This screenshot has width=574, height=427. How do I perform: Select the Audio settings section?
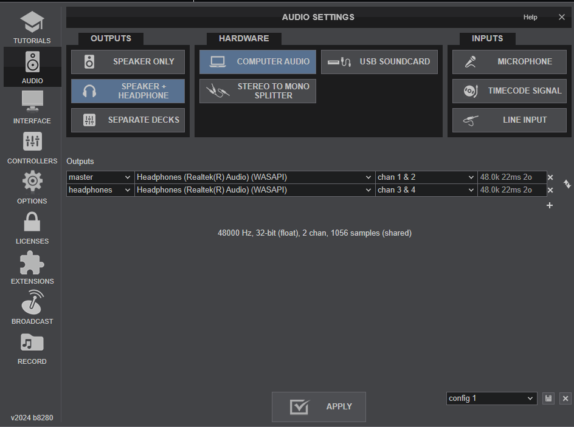pyautogui.click(x=32, y=67)
